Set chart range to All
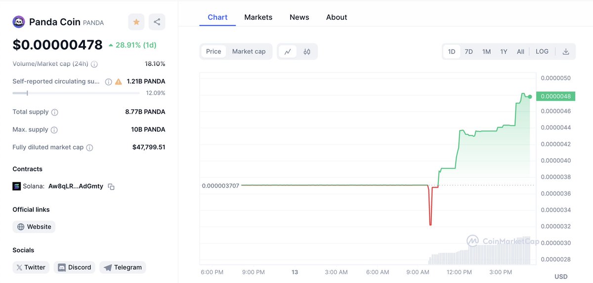 point(520,51)
